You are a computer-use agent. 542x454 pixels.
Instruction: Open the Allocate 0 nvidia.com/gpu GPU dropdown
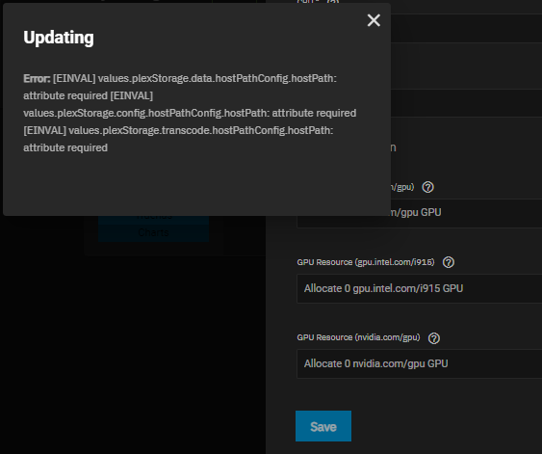point(420,363)
